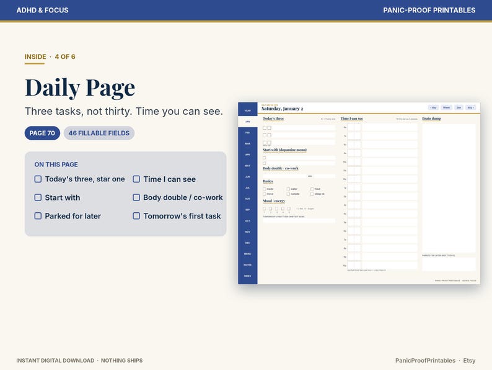Image resolution: width=492 pixels, height=370 pixels.
Task: Click the "ON THIS PAGE" heading
Action: [56, 165]
